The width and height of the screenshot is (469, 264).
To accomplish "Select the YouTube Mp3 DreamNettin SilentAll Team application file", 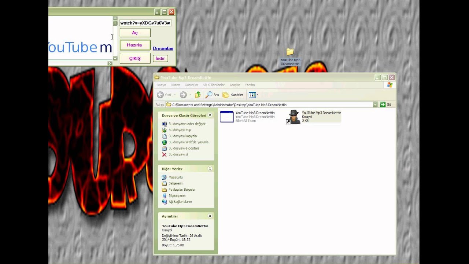I will click(x=247, y=117).
